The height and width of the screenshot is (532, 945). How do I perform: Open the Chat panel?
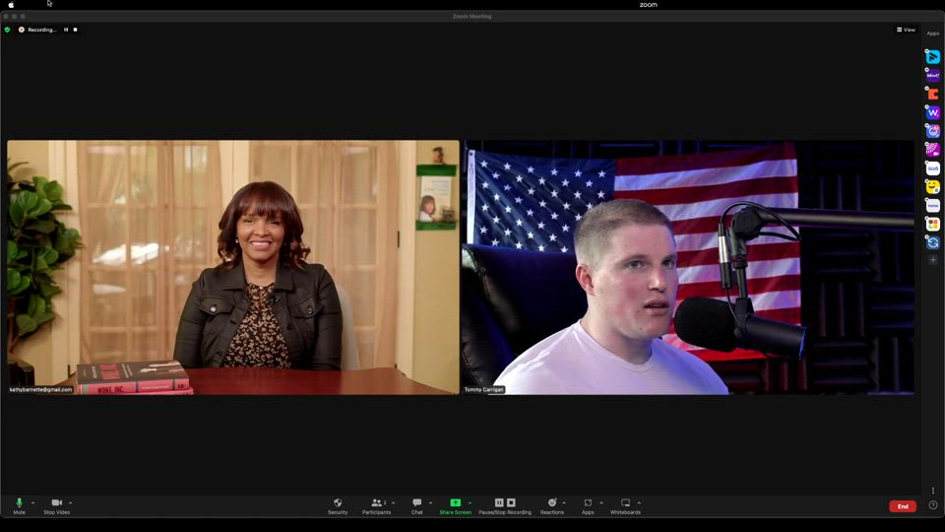coord(417,505)
